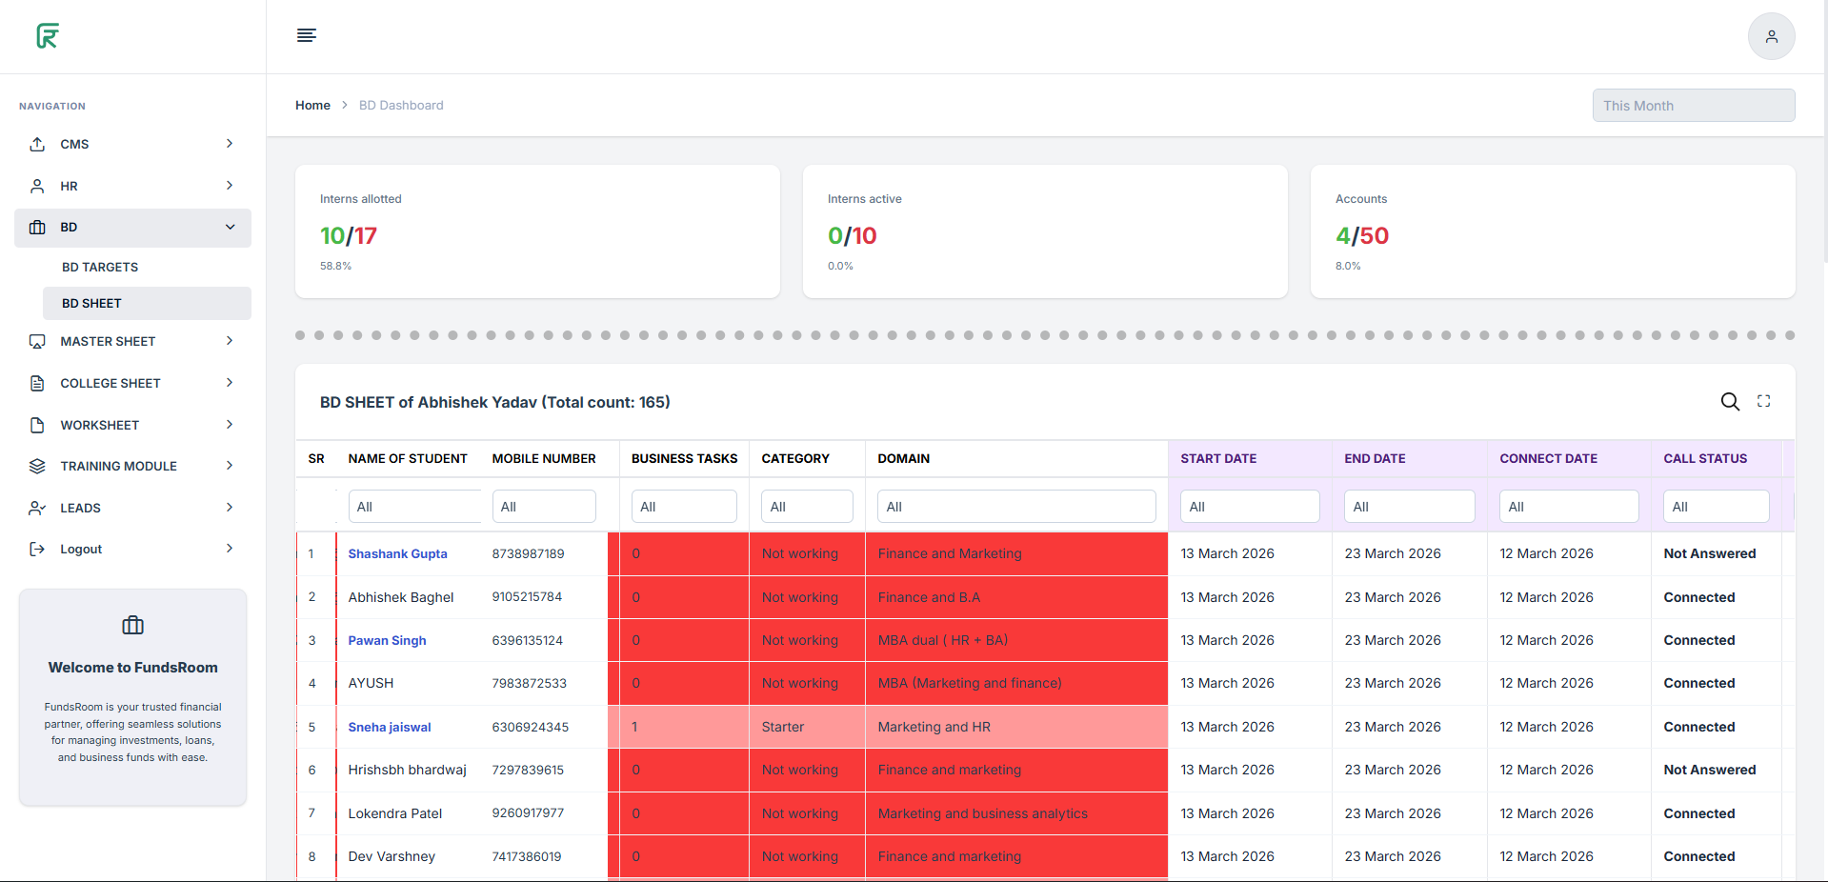Collapse the BD navigation section chevron
Screen dimensions: 1828x882
(x=230, y=227)
